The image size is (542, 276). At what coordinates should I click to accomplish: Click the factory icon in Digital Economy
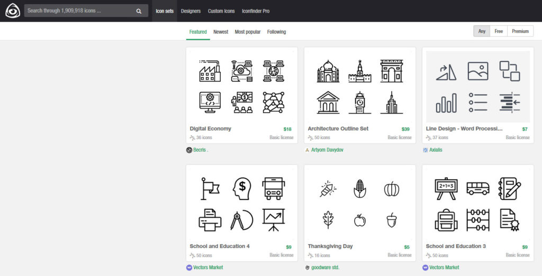[210, 71]
